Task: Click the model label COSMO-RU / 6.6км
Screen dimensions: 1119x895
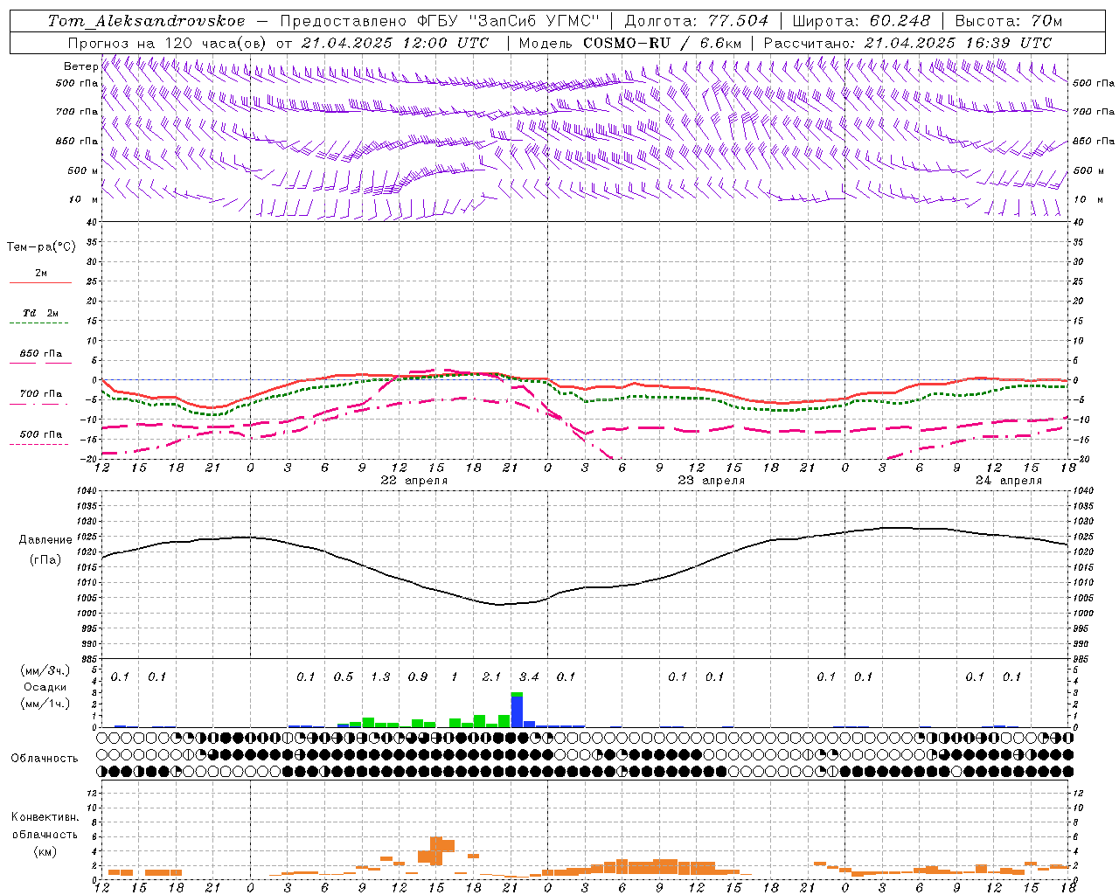Action: (663, 43)
